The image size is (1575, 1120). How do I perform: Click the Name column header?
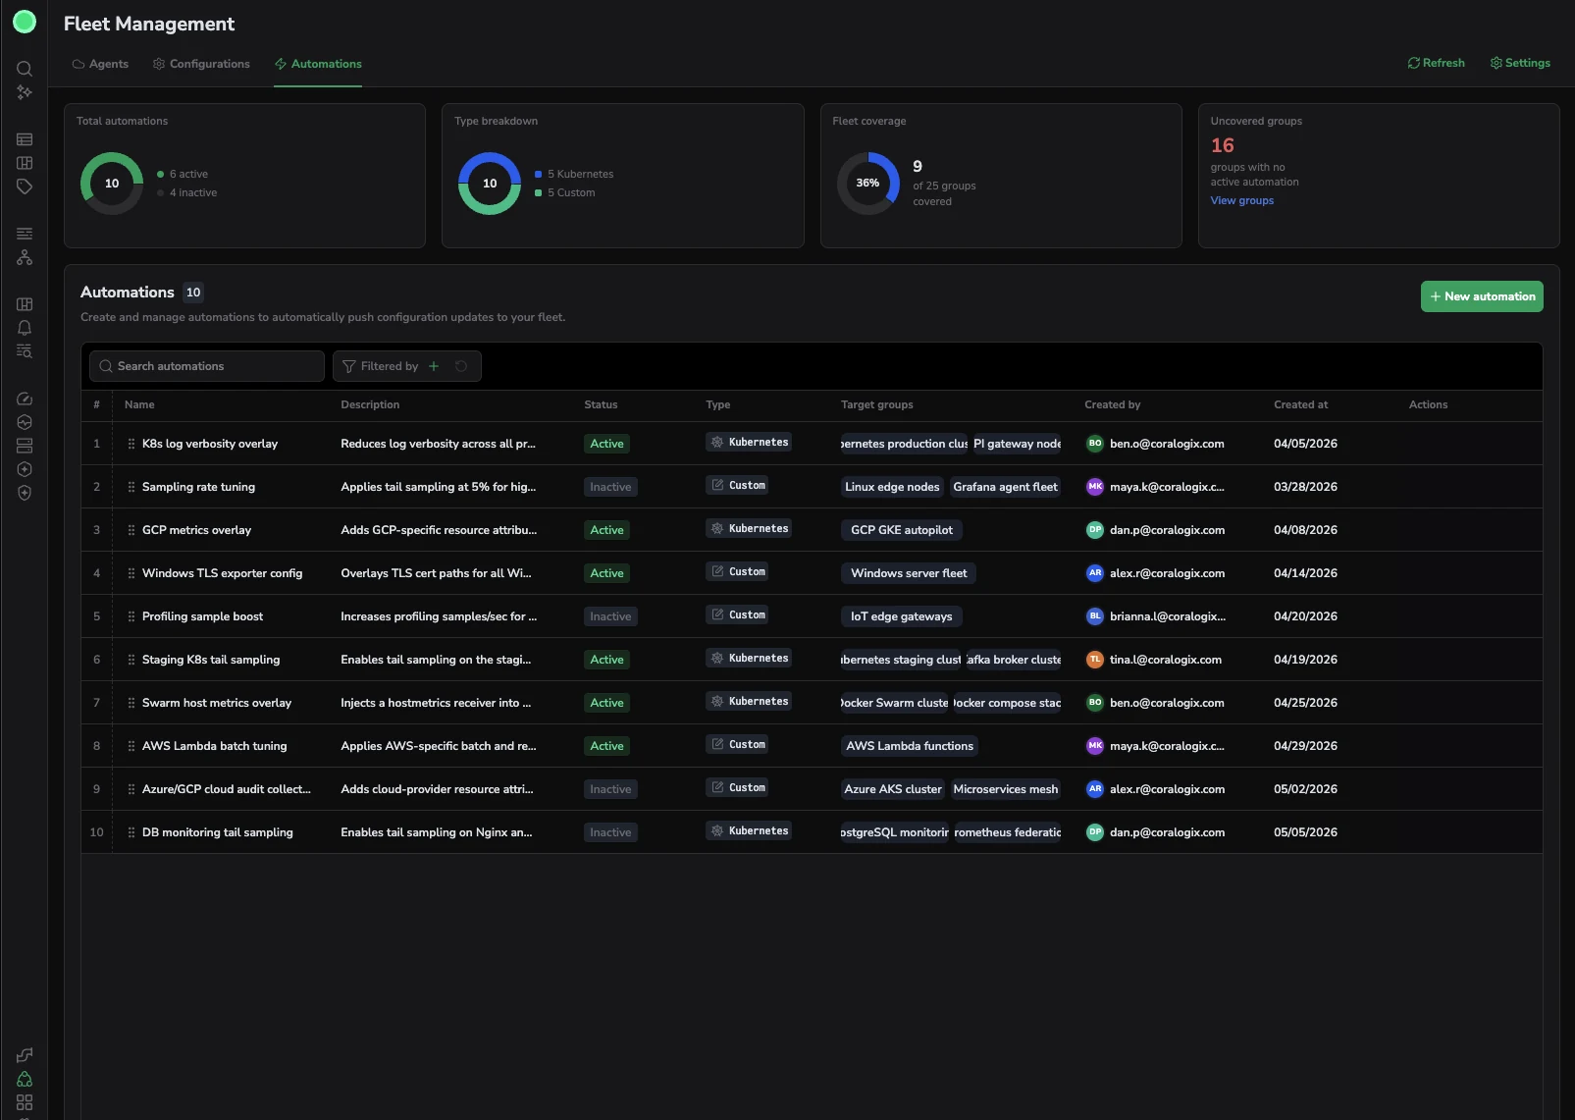pyautogui.click(x=139, y=404)
